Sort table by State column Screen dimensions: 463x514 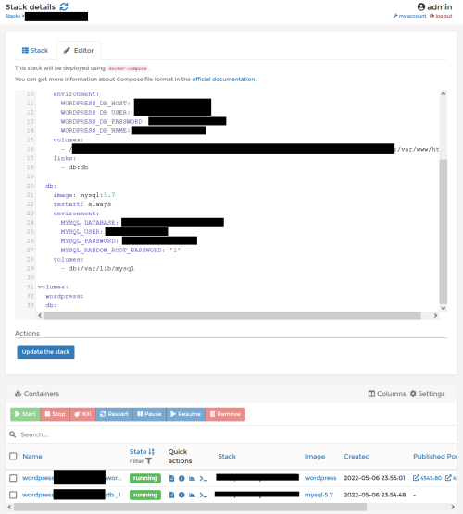pos(142,451)
